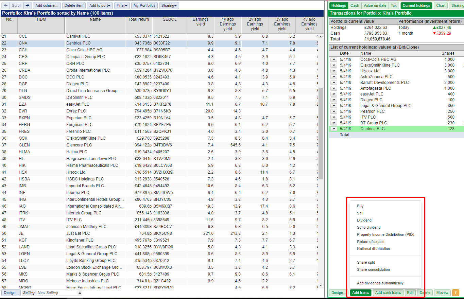Open the orange help question mark button
This screenshot has height=299, width=464.
tap(456, 293)
